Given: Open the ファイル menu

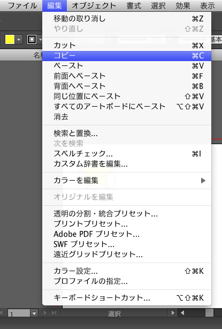Looking at the screenshot, I should [x=22, y=6].
